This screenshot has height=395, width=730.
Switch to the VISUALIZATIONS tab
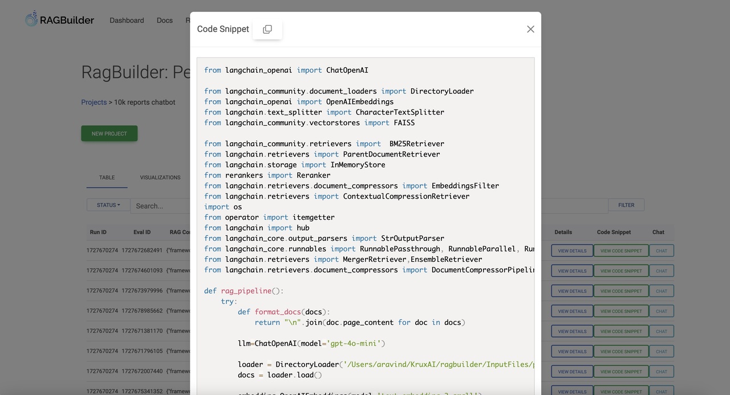tap(160, 177)
